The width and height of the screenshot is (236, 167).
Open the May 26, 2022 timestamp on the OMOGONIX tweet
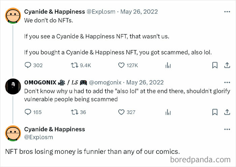145,82
